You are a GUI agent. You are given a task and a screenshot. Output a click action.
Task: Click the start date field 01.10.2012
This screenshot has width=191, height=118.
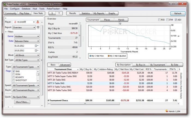coord(24,46)
